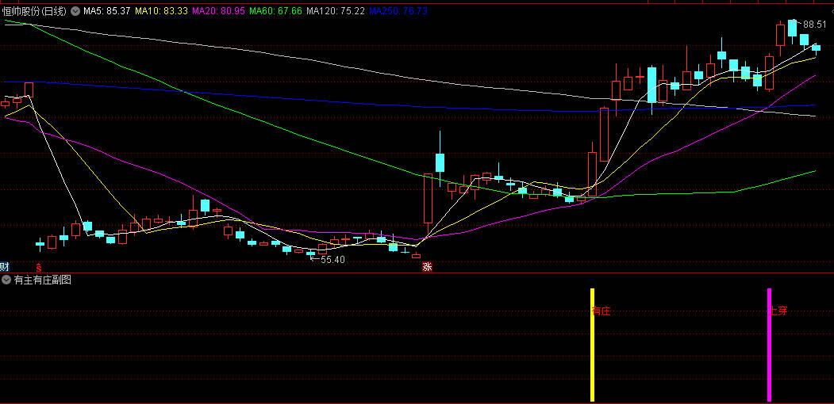
Task: Click the 上穿 signal text
Action: point(779,311)
